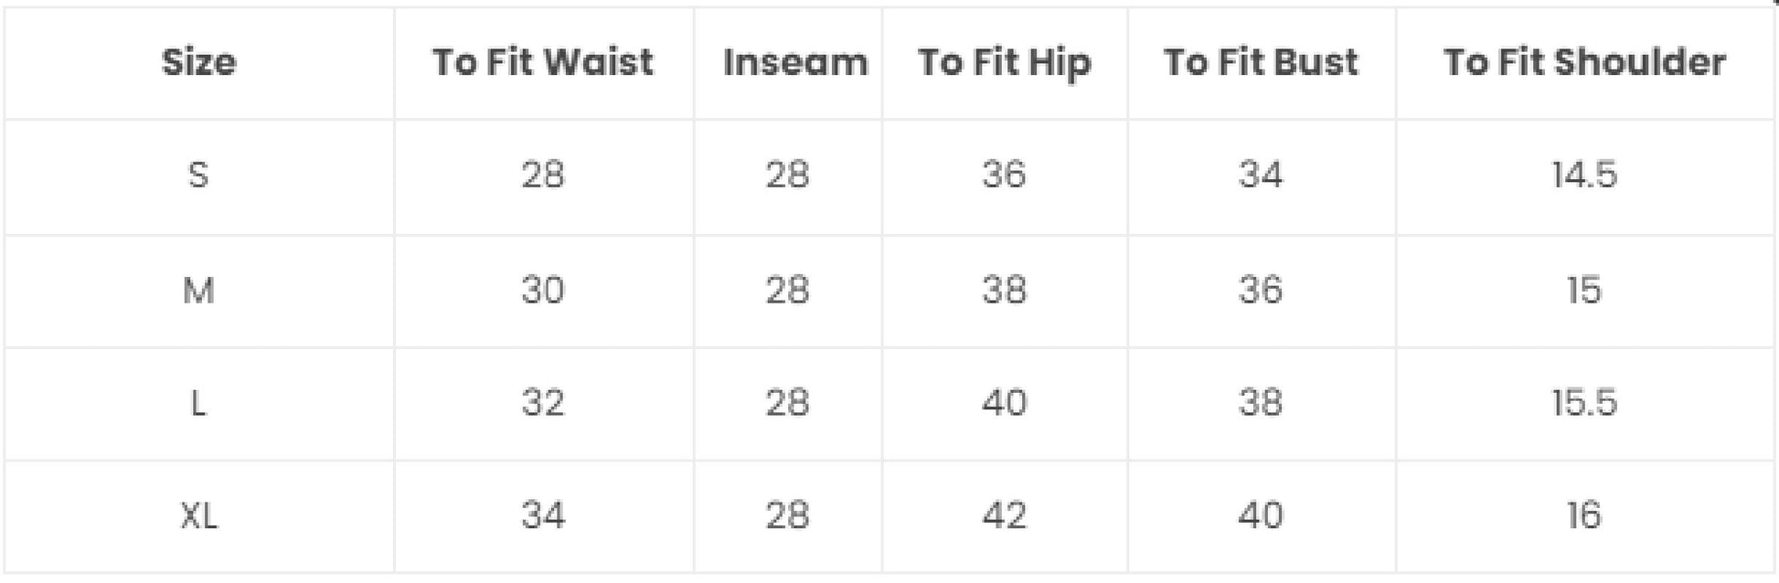Viewport: 1779px width, 583px height.
Task: Click bust value 40 in size XL row
Action: tap(1261, 515)
